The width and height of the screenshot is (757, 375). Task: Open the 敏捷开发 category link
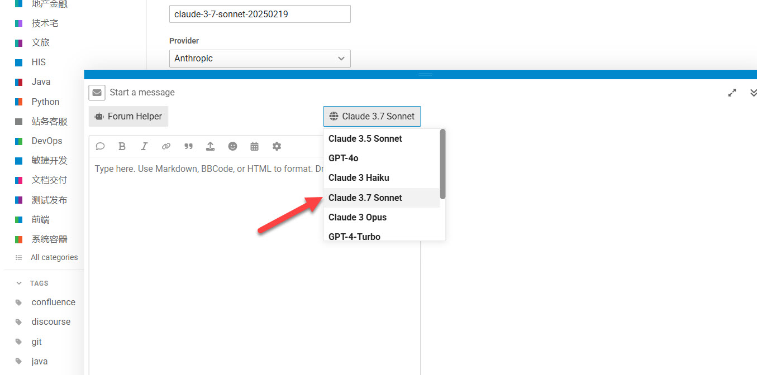pyautogui.click(x=49, y=161)
